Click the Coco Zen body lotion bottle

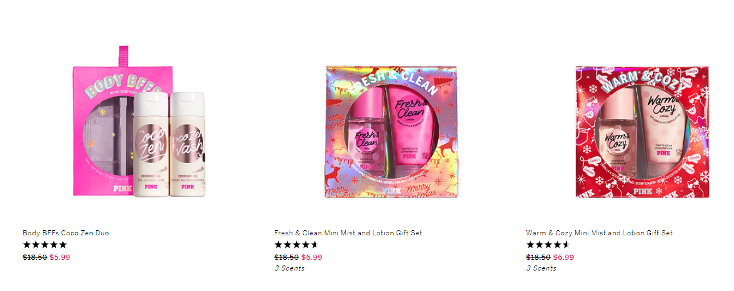(x=151, y=145)
